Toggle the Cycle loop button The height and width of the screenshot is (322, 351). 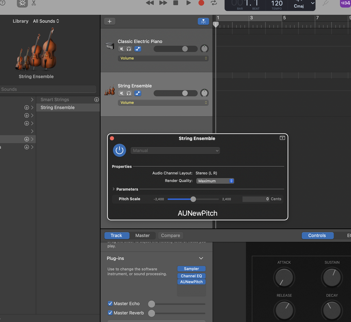point(214,3)
